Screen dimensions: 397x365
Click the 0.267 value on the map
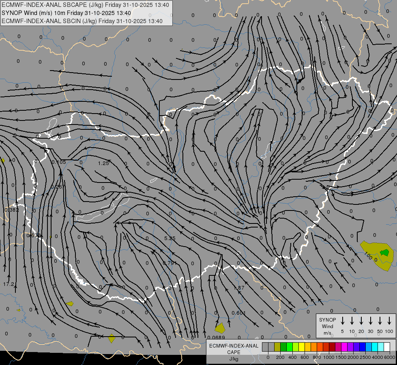click(58, 187)
